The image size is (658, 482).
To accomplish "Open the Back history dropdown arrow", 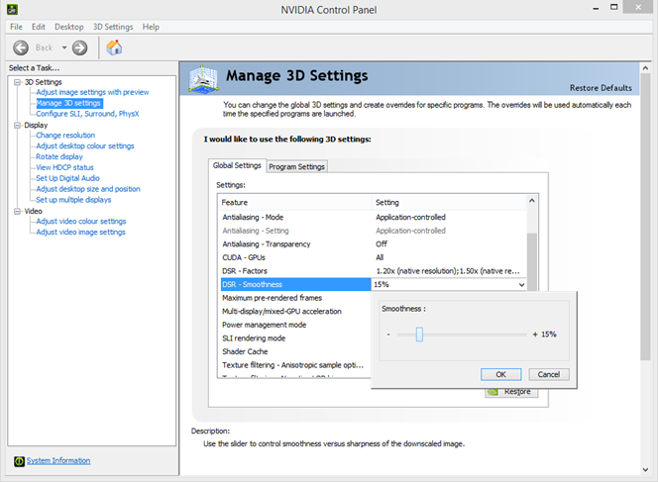I will coord(64,48).
